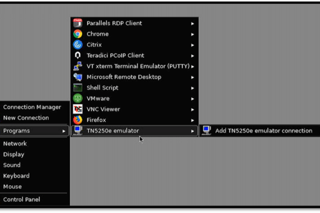320x213 pixels.
Task: Select the VNC Viewer label
Action: [x=103, y=109]
